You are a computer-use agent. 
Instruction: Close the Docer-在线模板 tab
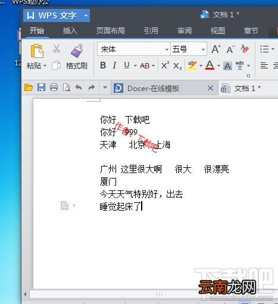210,88
